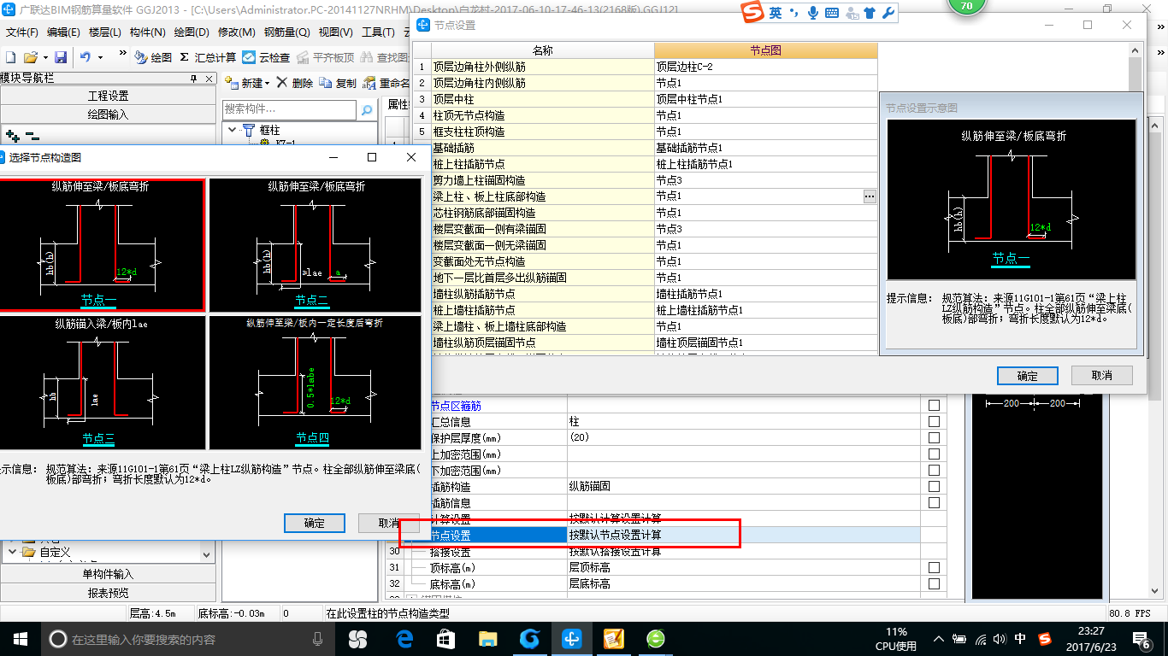Show hidden system tray icons chevron

[x=940, y=639]
